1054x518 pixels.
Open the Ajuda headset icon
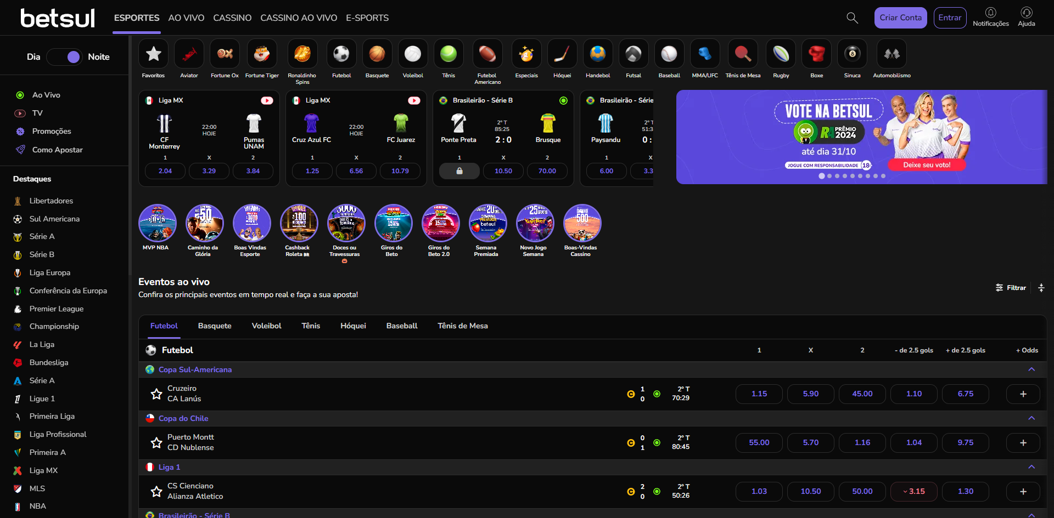(1027, 13)
